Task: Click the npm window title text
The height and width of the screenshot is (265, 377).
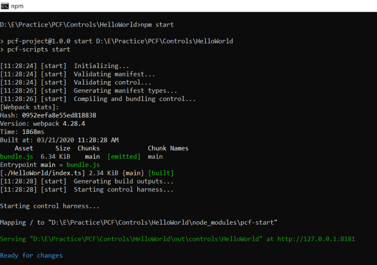Action: click(x=17, y=6)
